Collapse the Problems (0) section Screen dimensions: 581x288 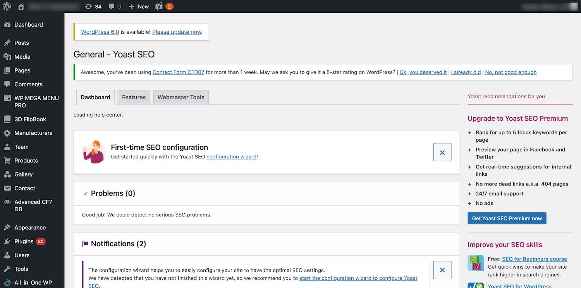(x=266, y=194)
